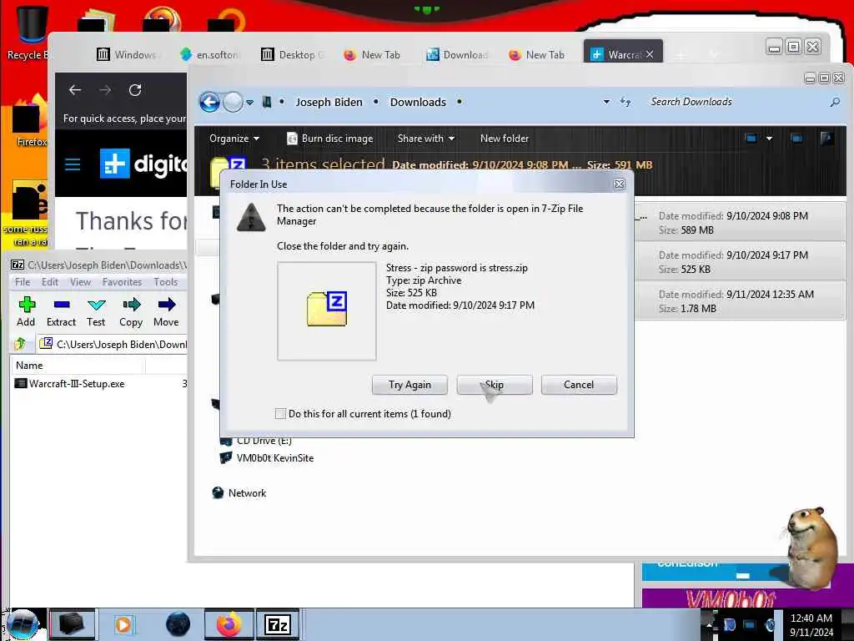Switch to the Download browser tab

[x=458, y=54]
